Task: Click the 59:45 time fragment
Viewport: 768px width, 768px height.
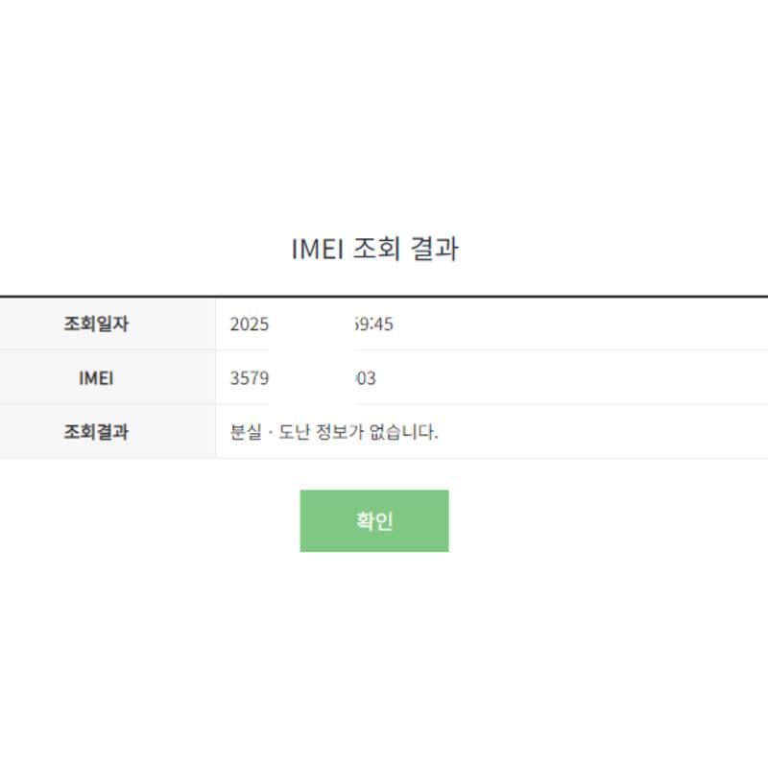Action: coord(374,324)
